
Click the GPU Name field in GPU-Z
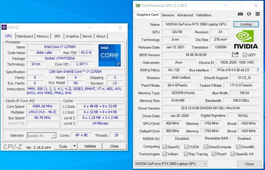click(196, 24)
